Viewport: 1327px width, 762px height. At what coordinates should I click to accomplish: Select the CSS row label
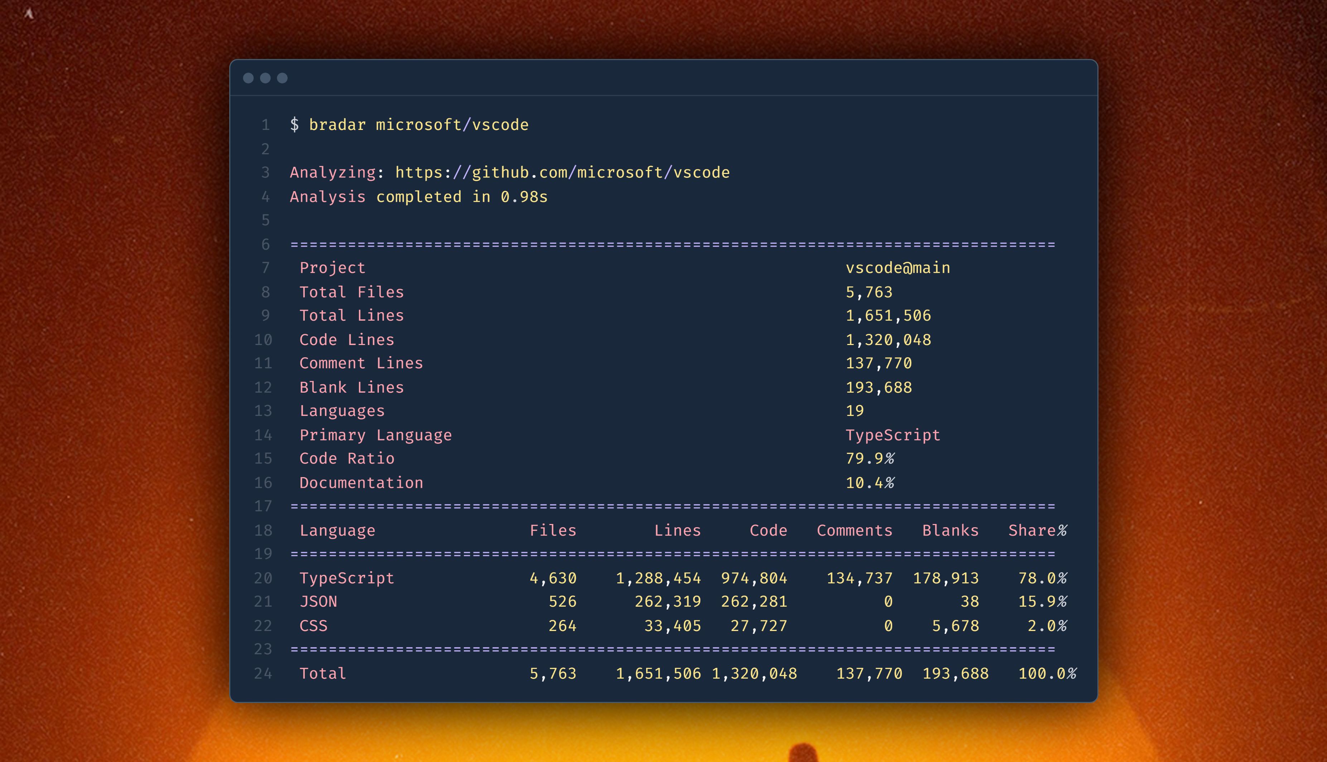[313, 625]
